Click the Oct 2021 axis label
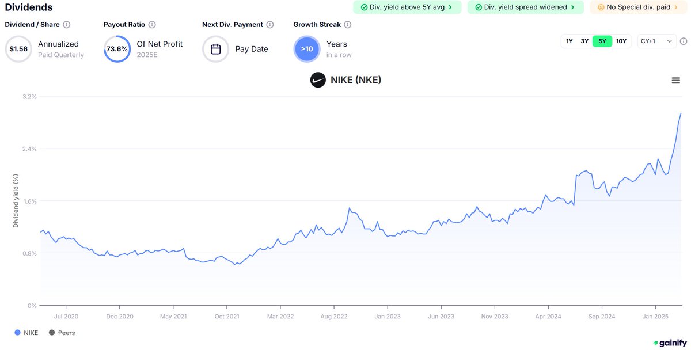691x350 pixels. pyautogui.click(x=227, y=316)
